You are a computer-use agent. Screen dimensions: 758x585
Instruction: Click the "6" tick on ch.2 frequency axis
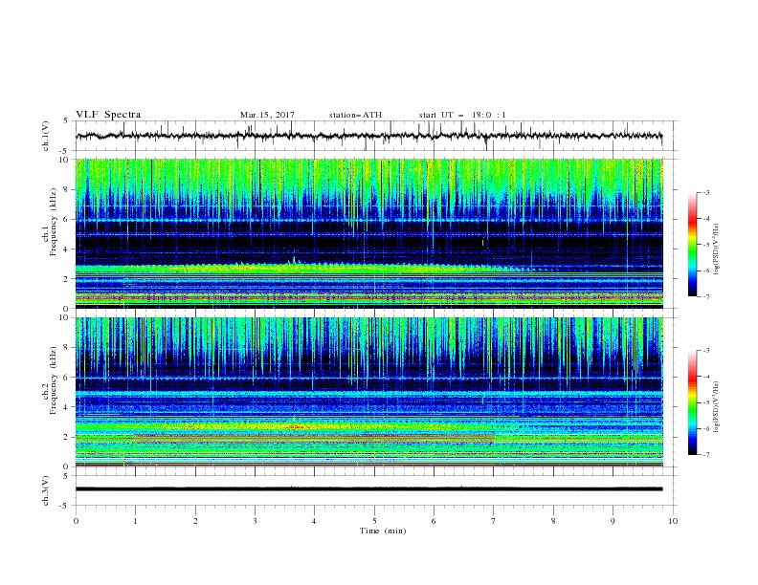click(x=66, y=378)
